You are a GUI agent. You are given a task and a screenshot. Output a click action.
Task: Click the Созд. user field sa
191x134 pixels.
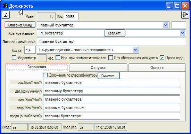click(19, 127)
